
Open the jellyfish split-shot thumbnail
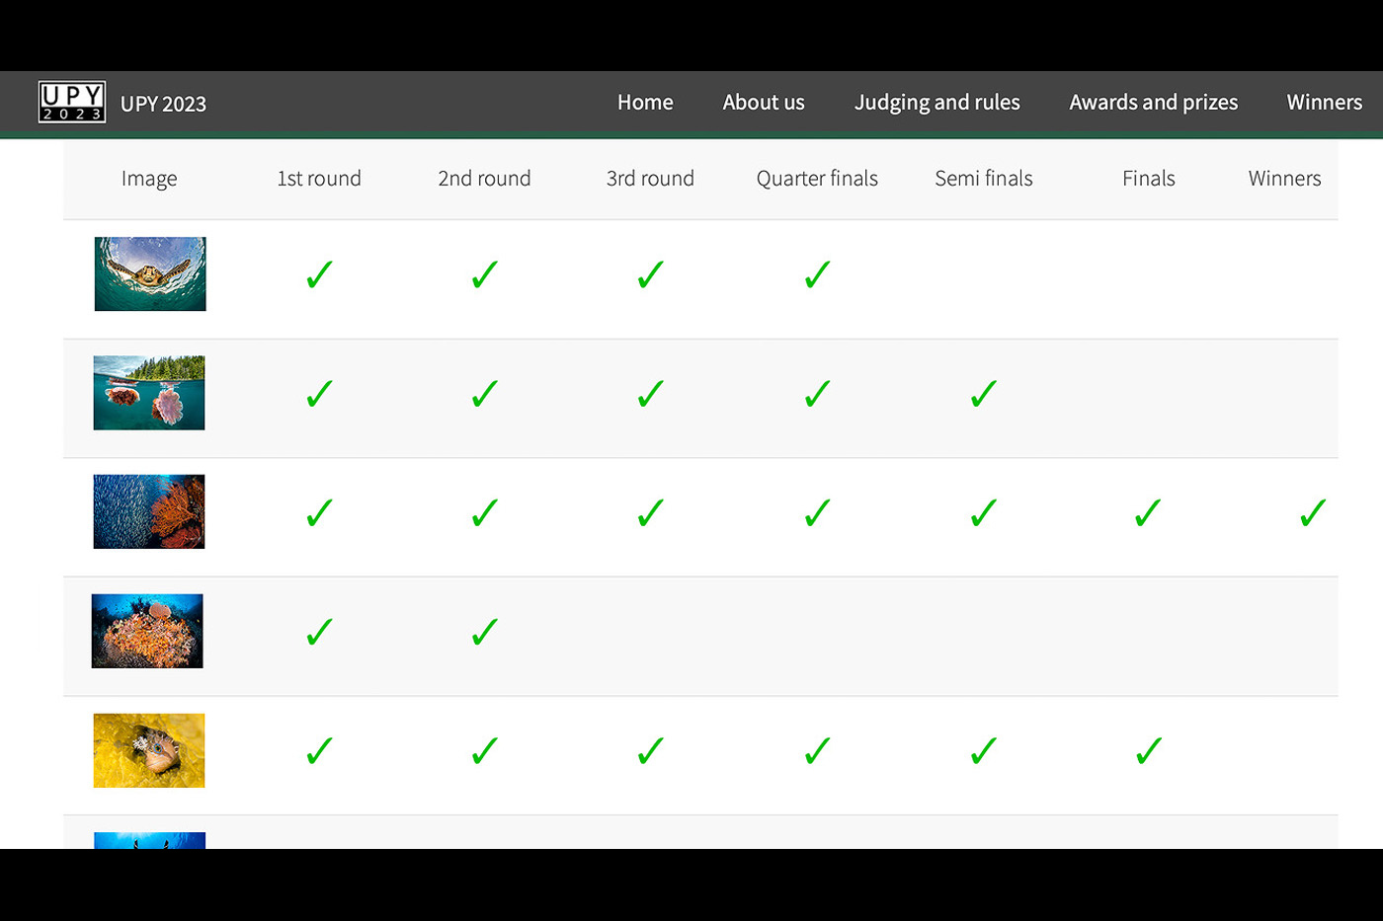[149, 393]
